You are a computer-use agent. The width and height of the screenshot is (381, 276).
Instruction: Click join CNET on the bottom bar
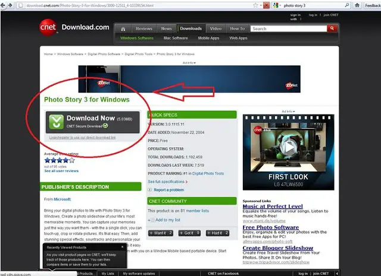tap(320, 274)
